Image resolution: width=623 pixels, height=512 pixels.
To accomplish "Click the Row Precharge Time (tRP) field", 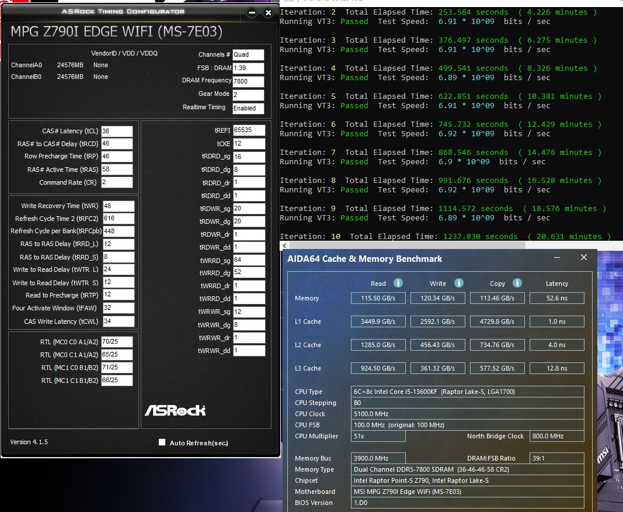I will click(117, 156).
